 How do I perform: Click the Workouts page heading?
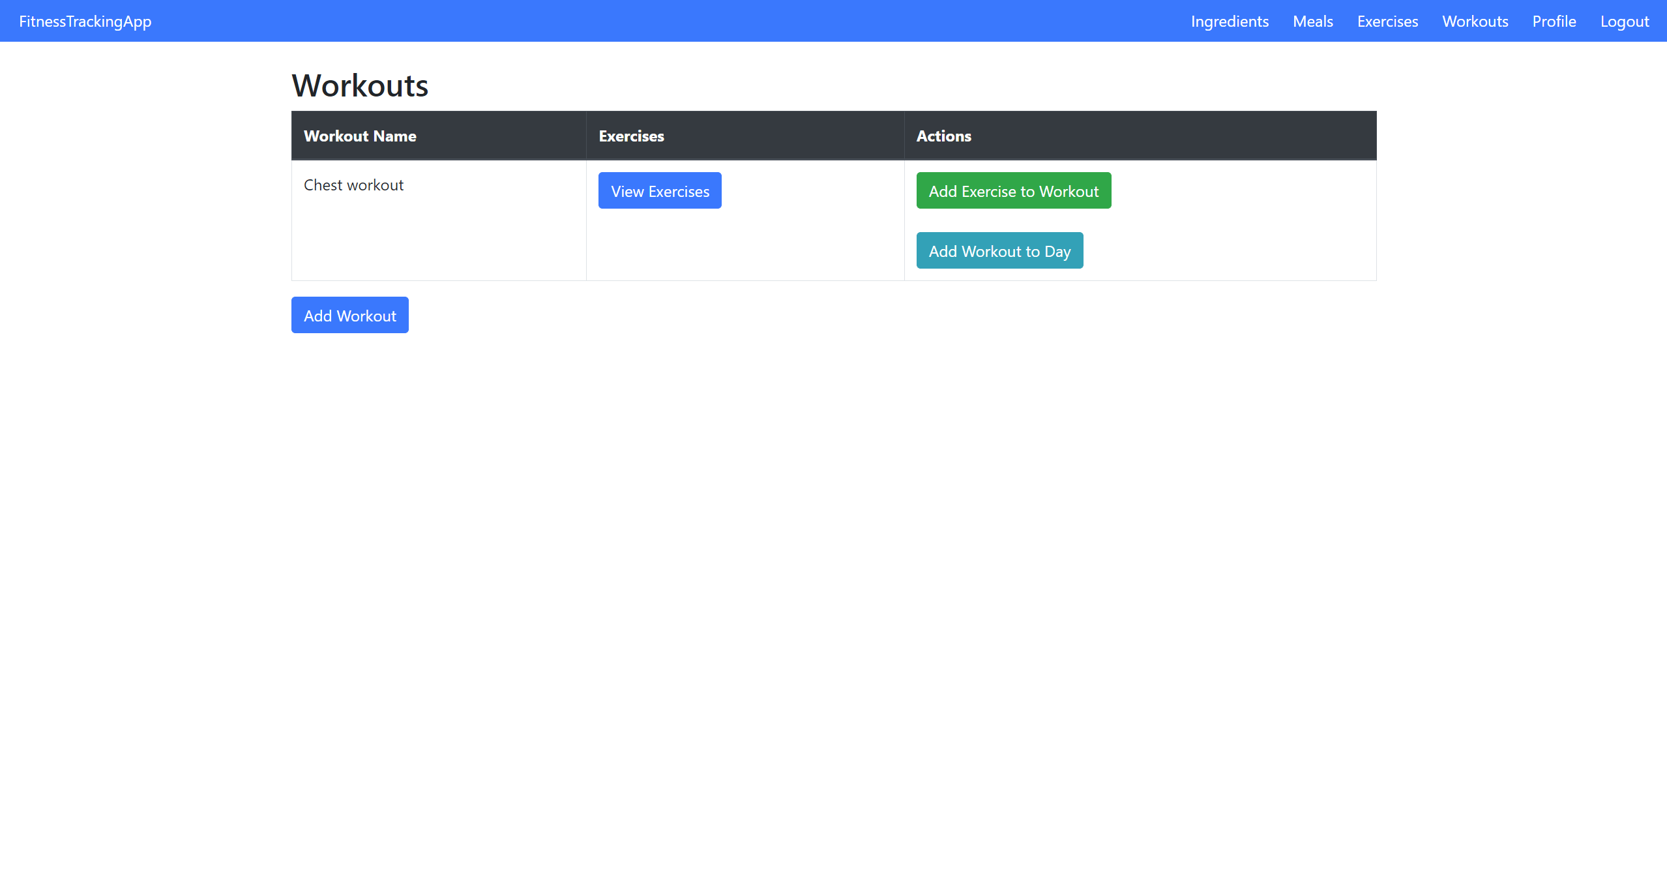pos(360,85)
